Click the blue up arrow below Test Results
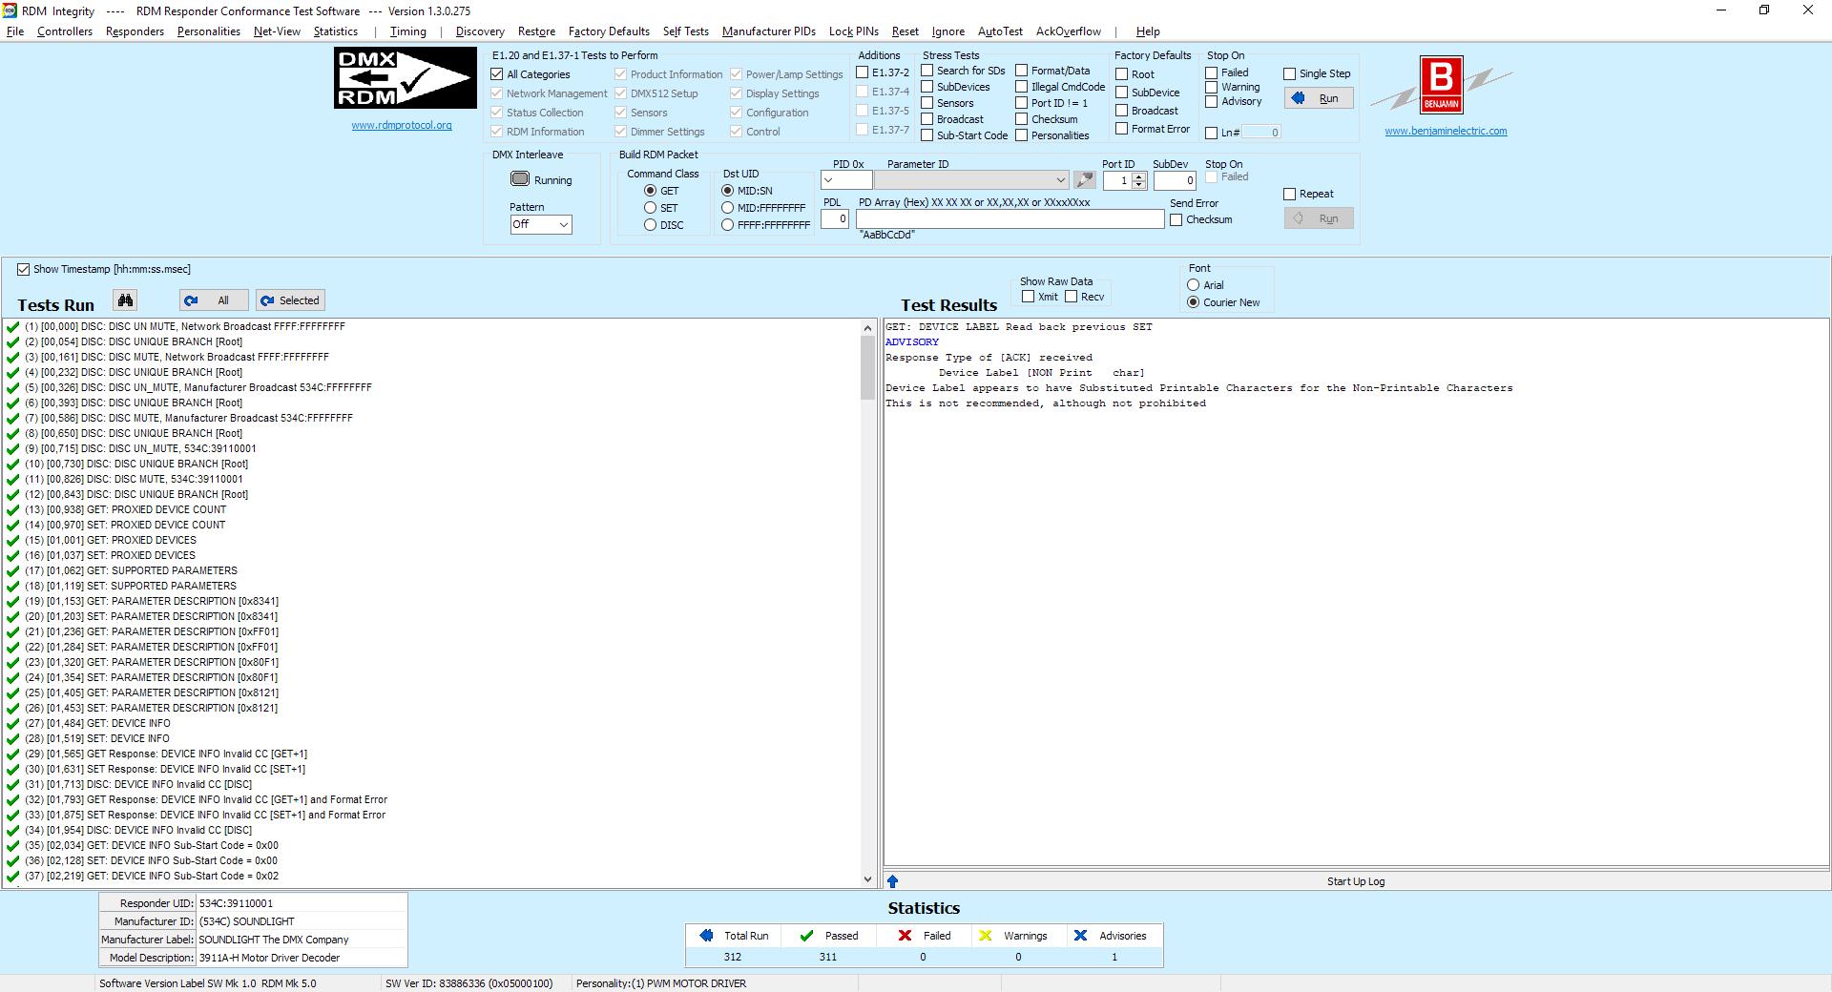 tap(892, 881)
